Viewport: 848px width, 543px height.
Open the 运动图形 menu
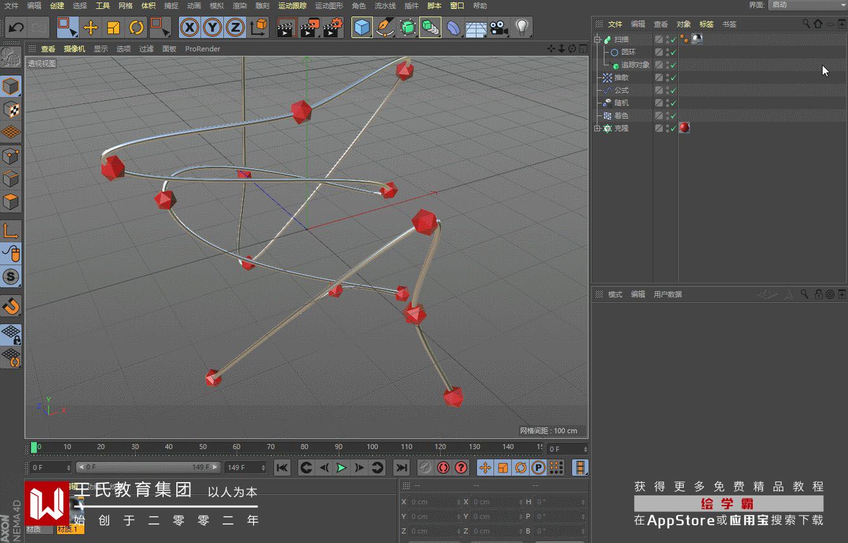(329, 6)
